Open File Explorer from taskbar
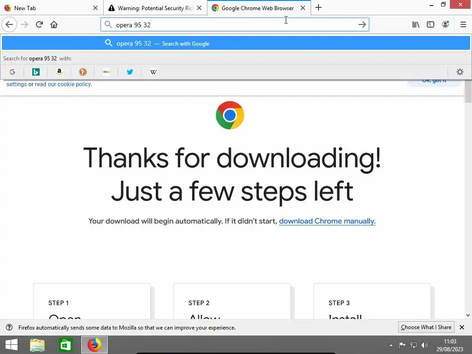 point(37,345)
